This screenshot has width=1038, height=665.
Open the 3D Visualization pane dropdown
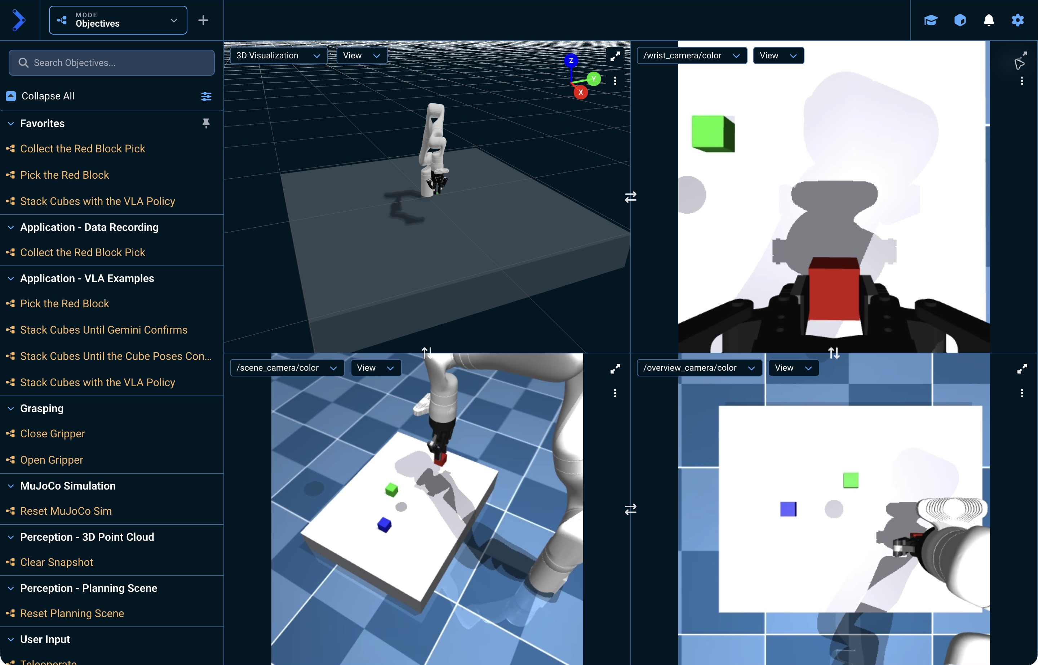pyautogui.click(x=278, y=56)
